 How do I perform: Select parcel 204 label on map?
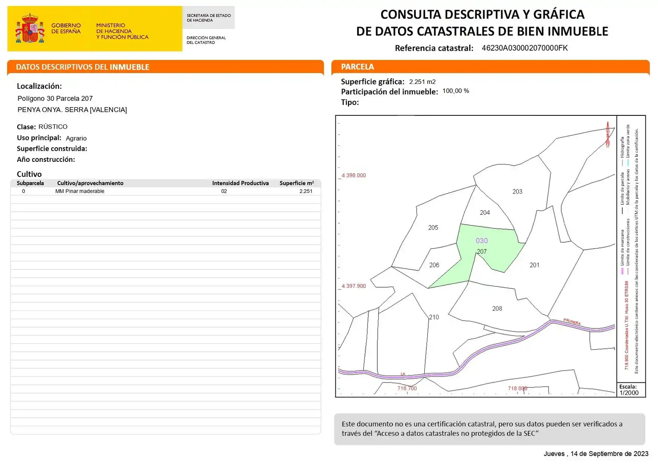coord(485,213)
